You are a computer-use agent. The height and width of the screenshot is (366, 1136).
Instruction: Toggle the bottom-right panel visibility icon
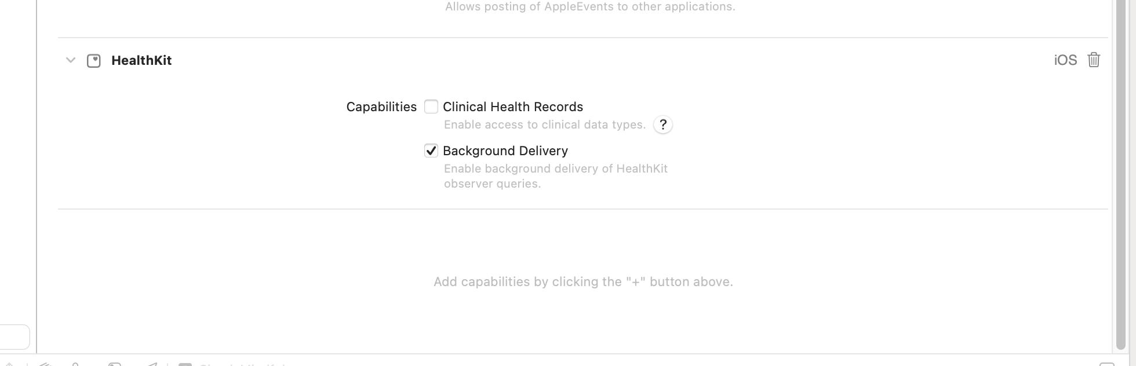(x=1106, y=364)
